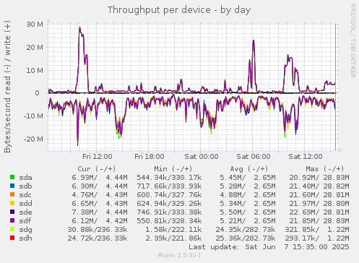Click the 'Avg (-/+)' column header
Image resolution: width=359 pixels, height=263 pixels.
click(249, 169)
